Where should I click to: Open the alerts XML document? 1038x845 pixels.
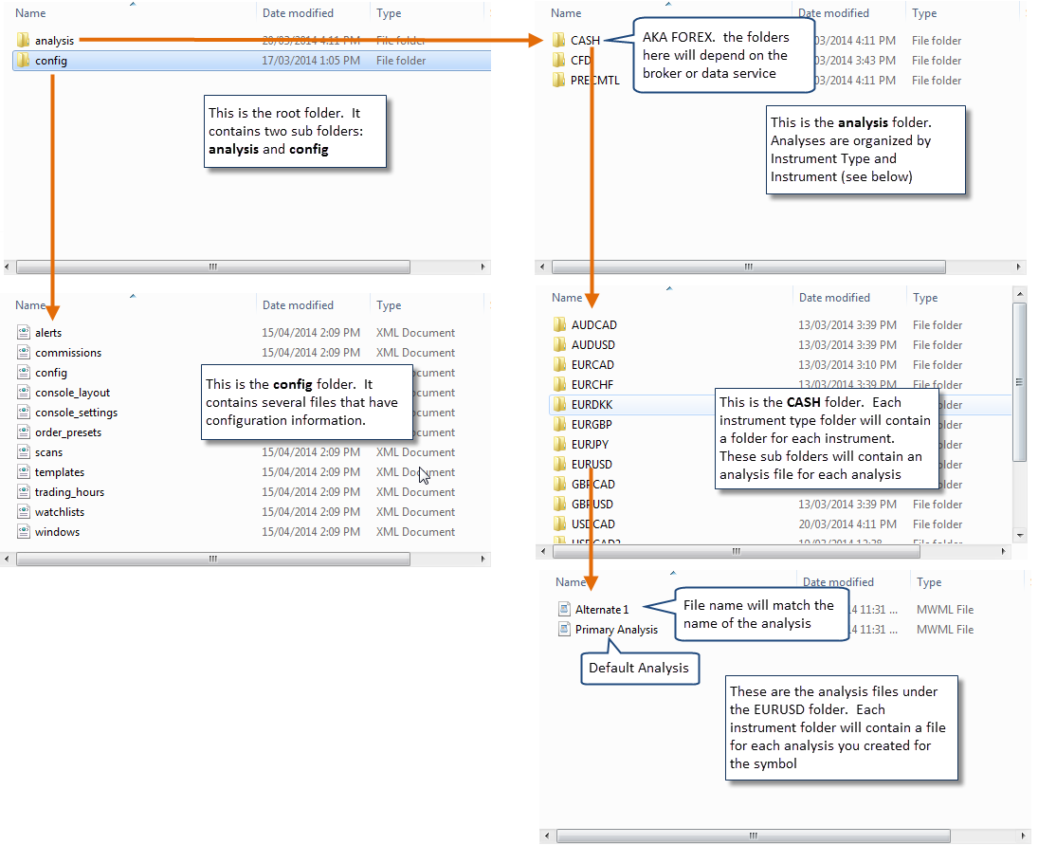(x=47, y=333)
